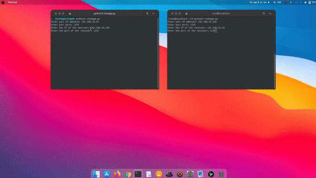
Task: Open the Apple menu
Action: tap(3, 2)
